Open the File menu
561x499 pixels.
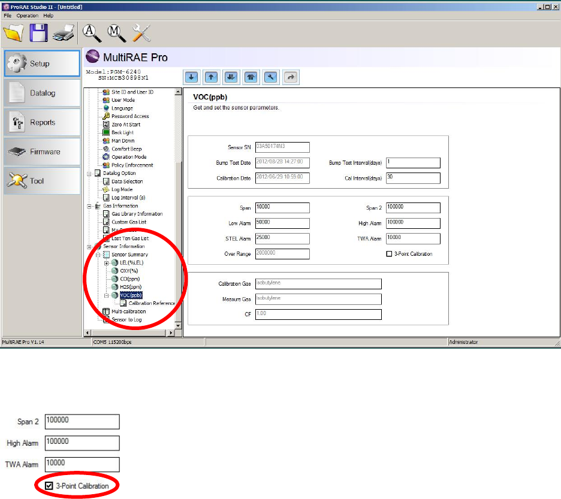point(8,16)
